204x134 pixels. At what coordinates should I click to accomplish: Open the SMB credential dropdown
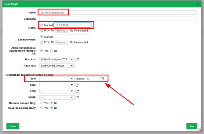pos(57,85)
